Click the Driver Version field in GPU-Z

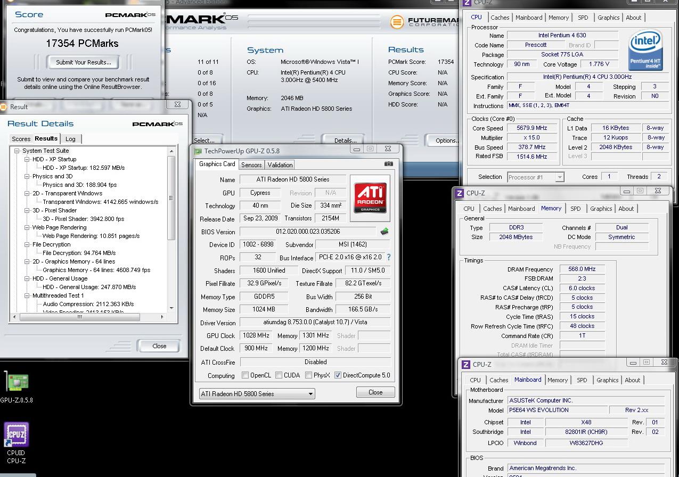(x=315, y=322)
